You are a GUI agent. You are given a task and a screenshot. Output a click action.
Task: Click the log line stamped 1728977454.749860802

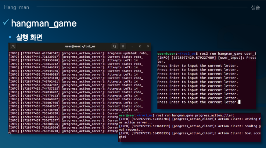[x=76, y=99]
